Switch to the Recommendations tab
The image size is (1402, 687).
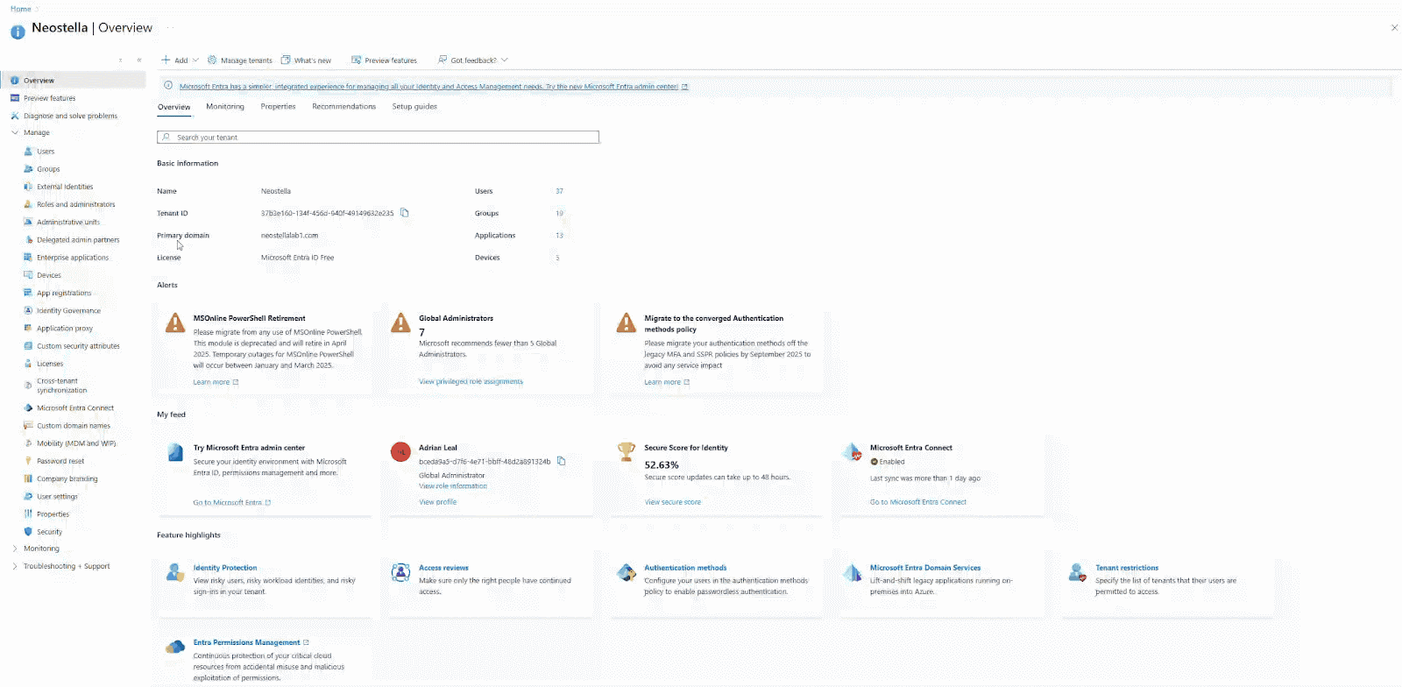tap(343, 107)
